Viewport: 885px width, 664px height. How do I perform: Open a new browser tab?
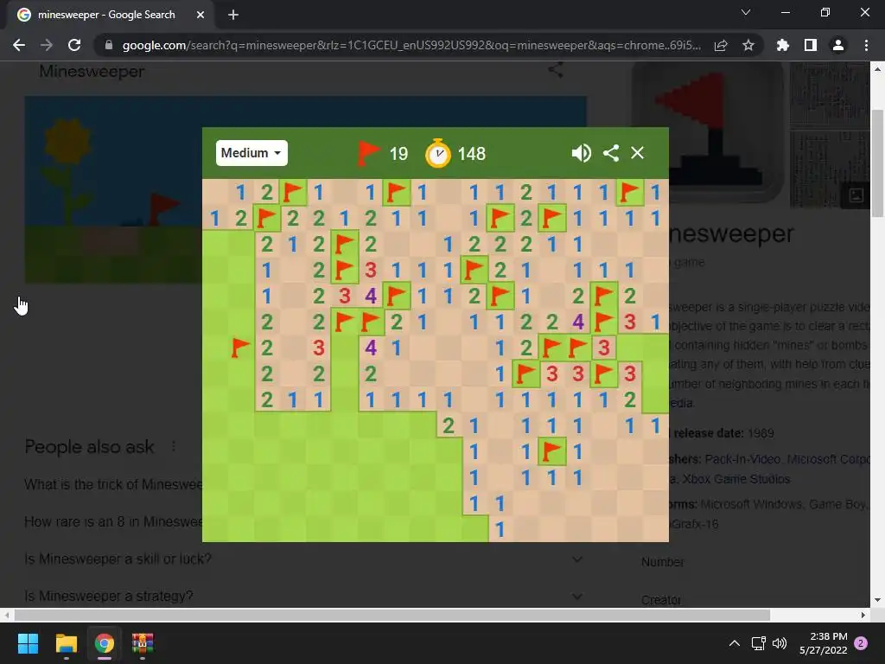(x=233, y=16)
